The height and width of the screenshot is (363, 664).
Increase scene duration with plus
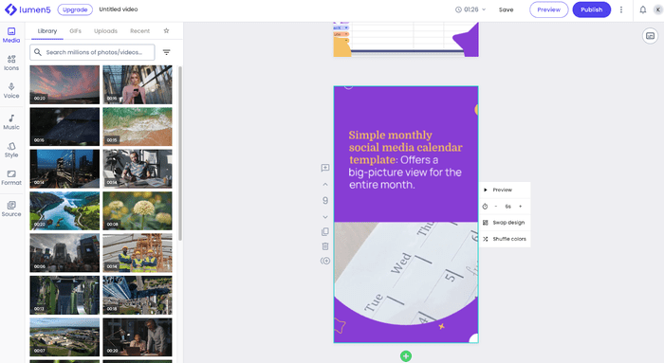[521, 207]
